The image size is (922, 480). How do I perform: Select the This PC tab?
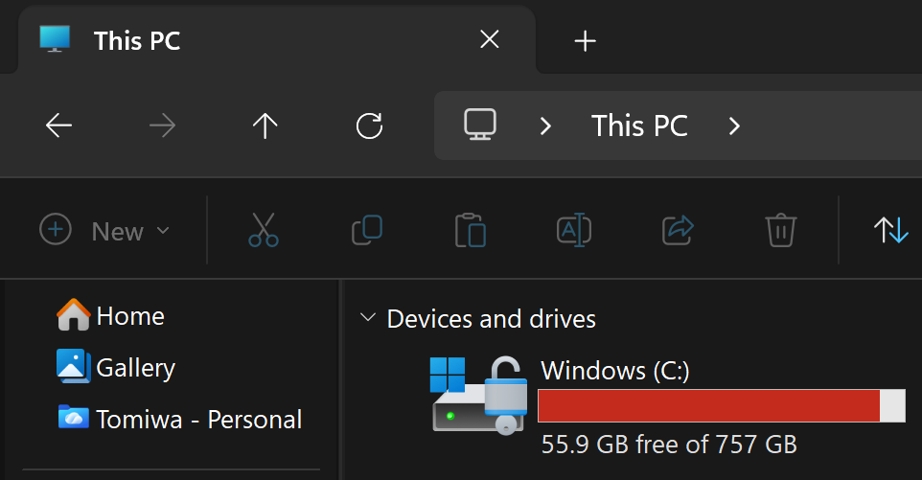pyautogui.click(x=276, y=40)
